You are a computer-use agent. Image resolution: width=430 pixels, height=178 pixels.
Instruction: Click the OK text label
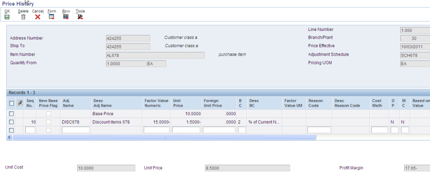point(7,11)
